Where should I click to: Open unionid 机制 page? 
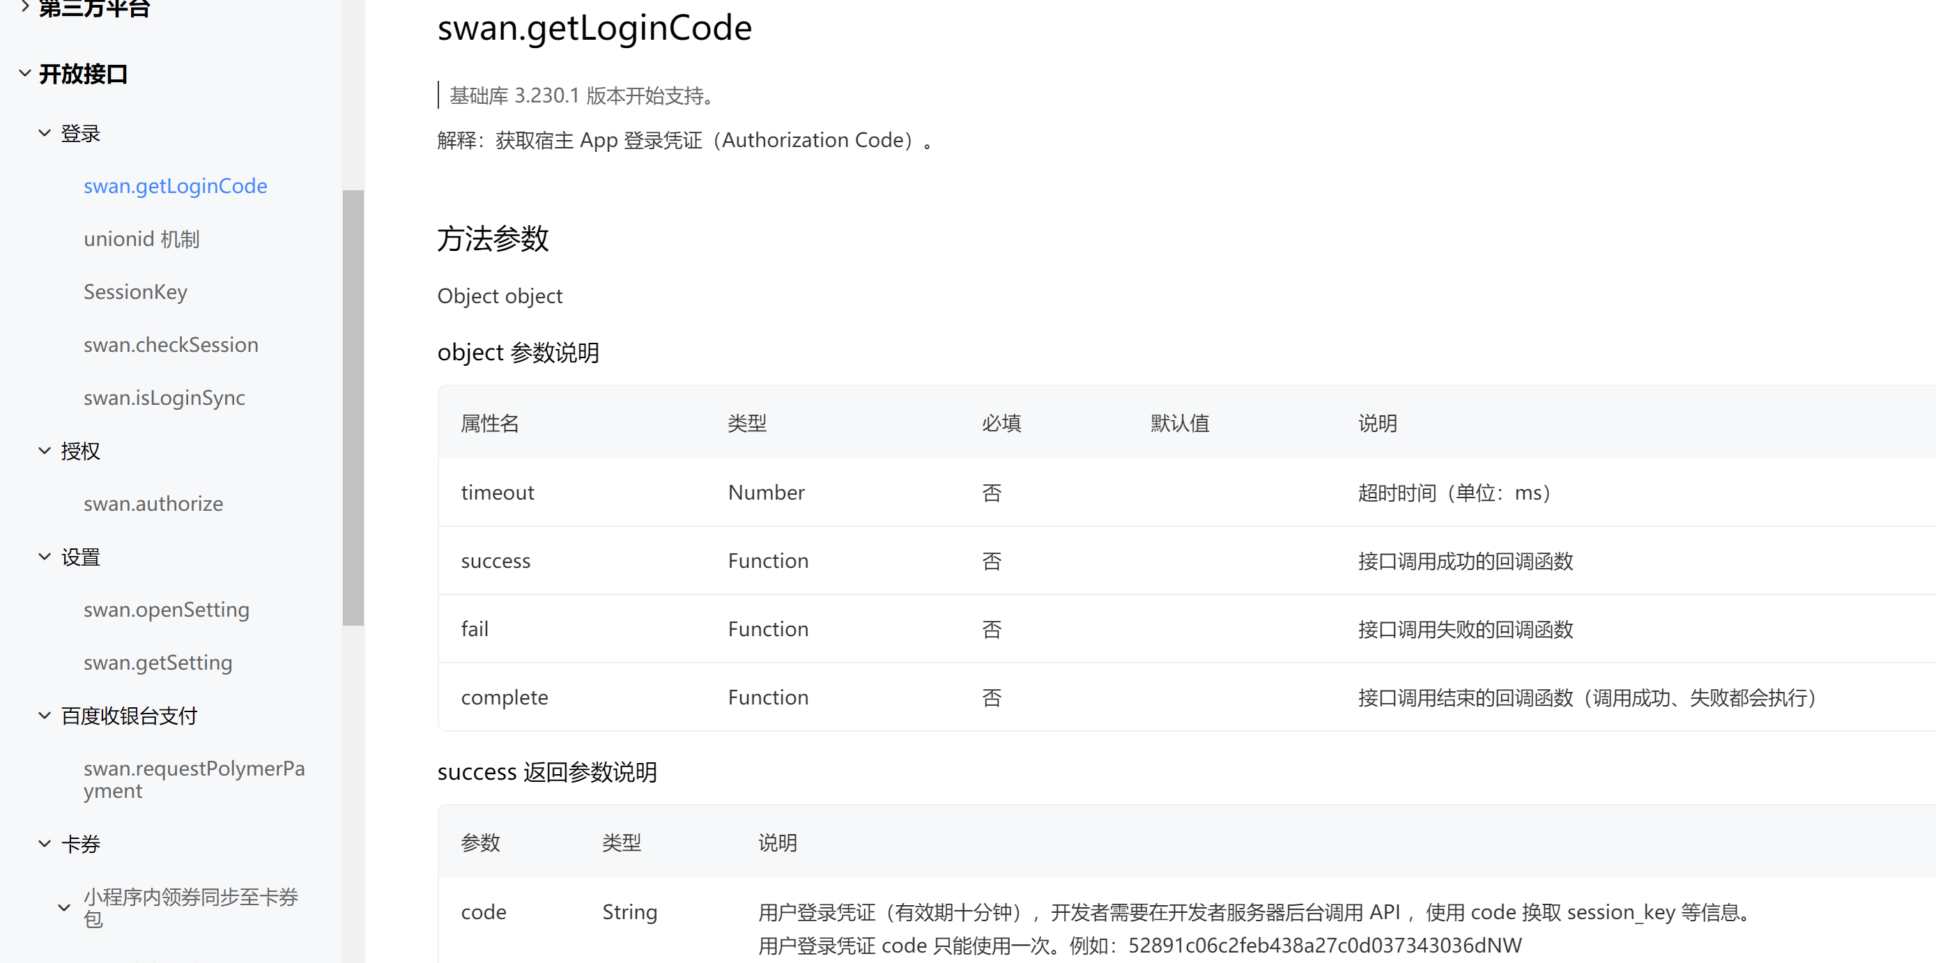(141, 239)
